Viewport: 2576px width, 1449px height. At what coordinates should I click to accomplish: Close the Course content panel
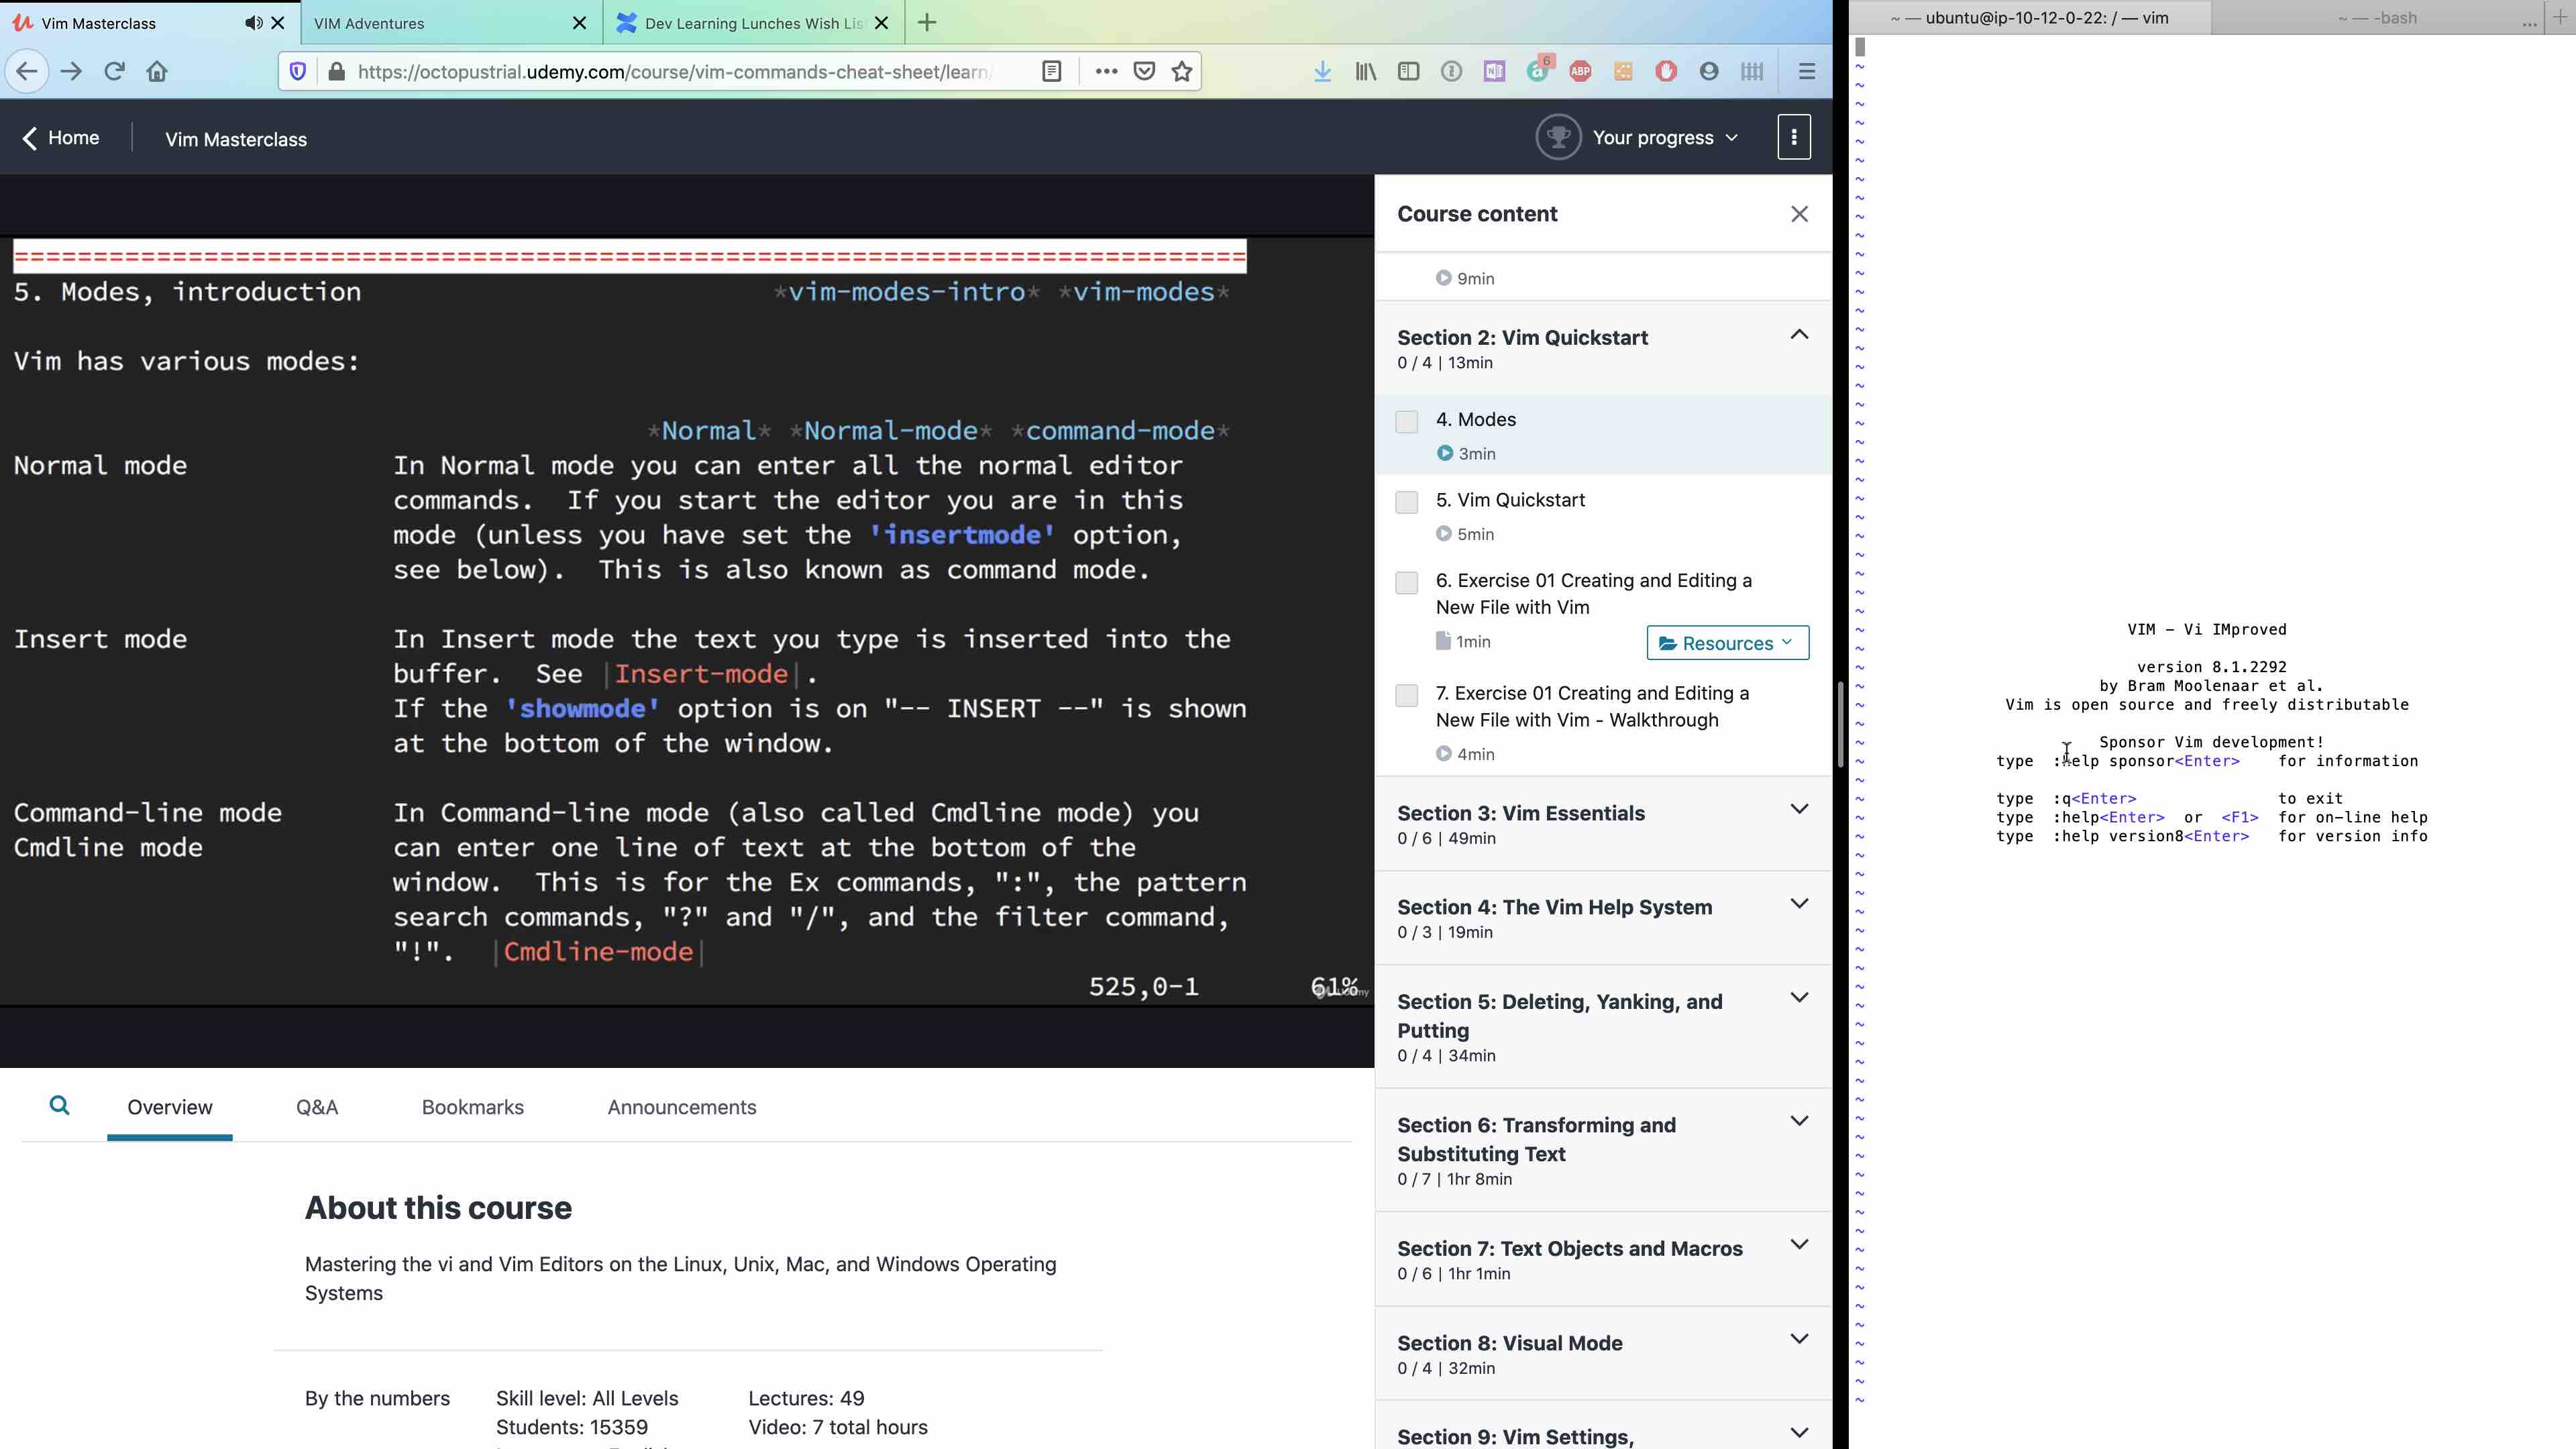click(x=1800, y=213)
